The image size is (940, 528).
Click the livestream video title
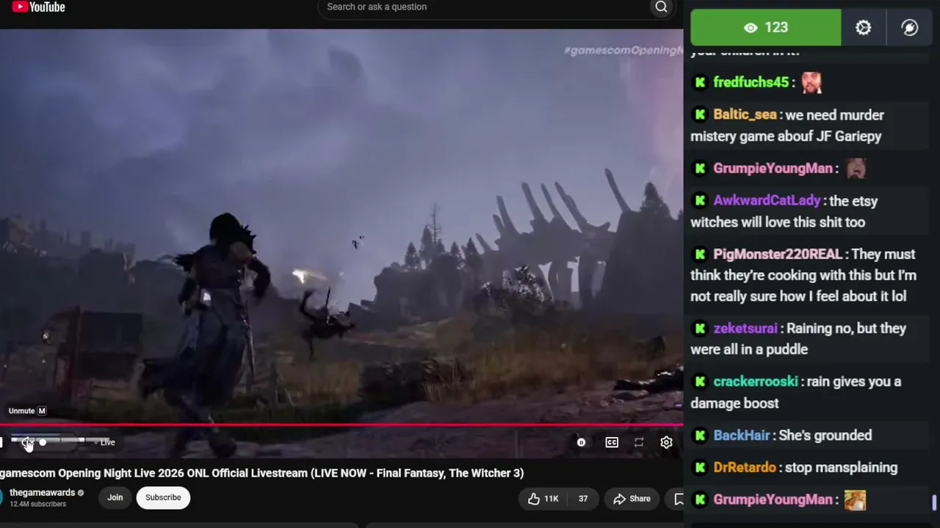click(x=262, y=473)
